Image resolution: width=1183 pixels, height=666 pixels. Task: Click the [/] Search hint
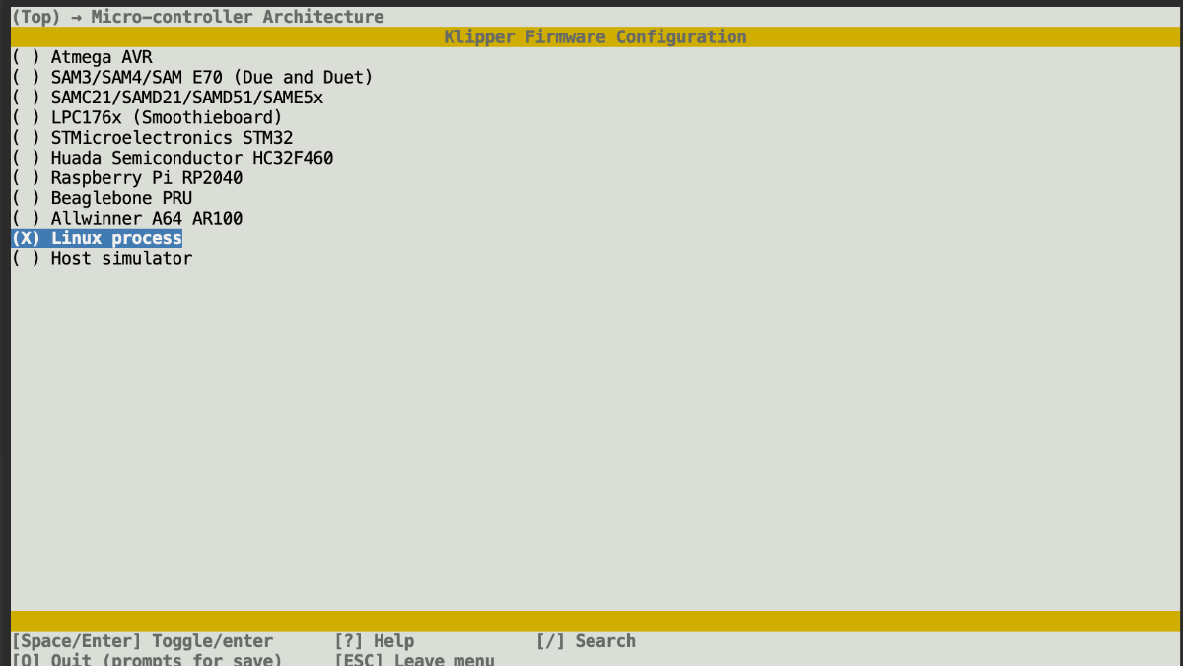(587, 641)
